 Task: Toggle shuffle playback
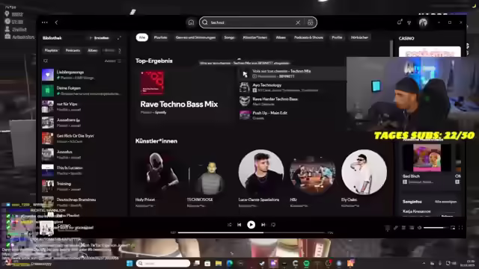tap(229, 225)
